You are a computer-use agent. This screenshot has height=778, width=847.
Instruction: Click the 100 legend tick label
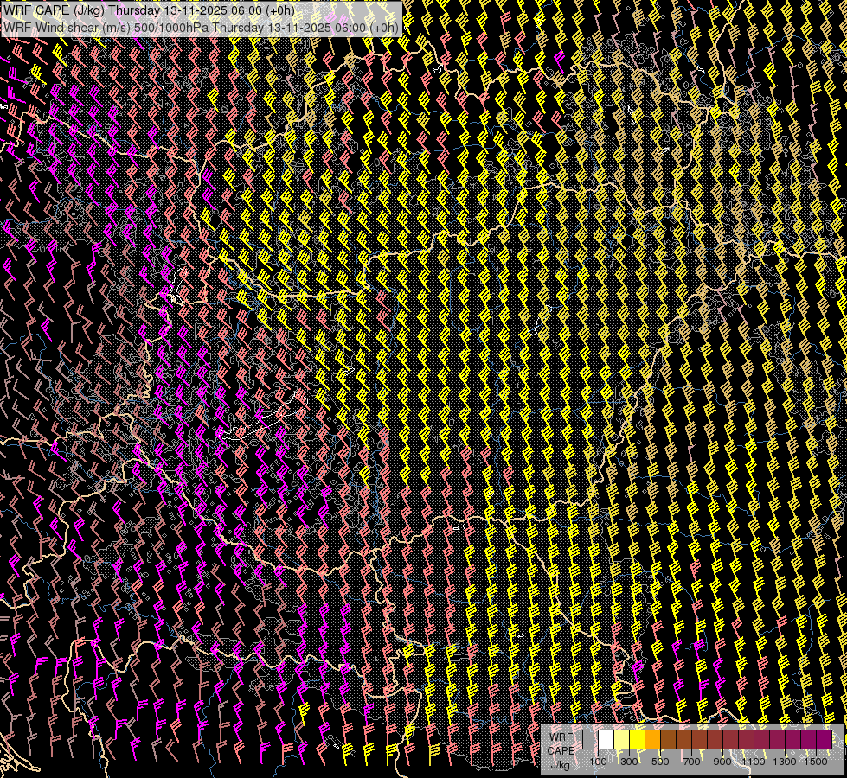click(598, 761)
